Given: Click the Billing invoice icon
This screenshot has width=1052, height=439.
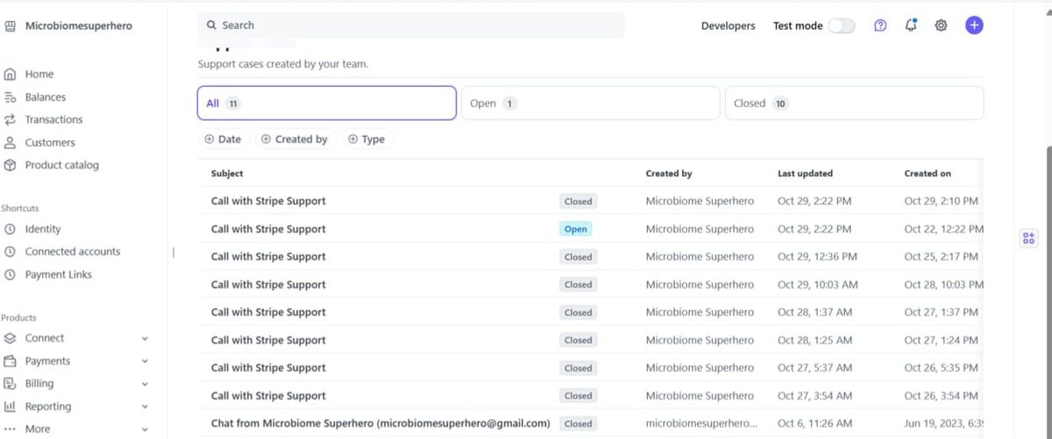Looking at the screenshot, I should [x=11, y=384].
